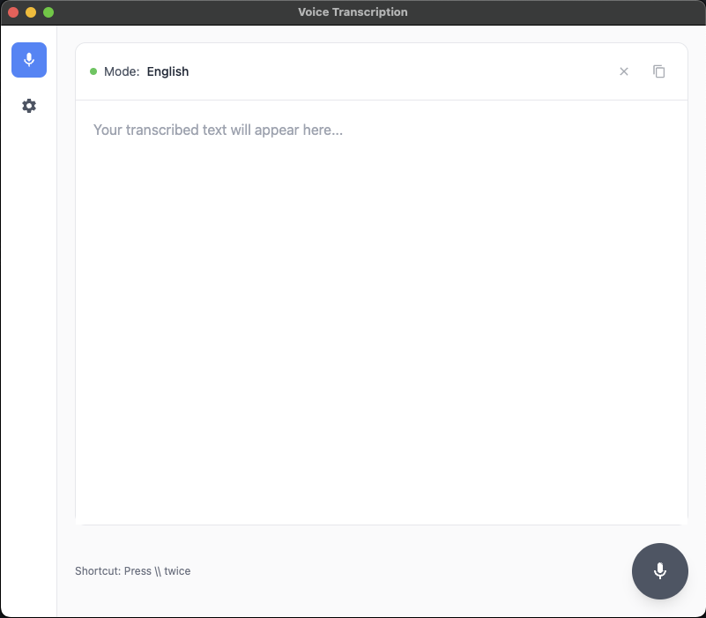Copy the transcribed text using the copy icon
This screenshot has height=618, width=706.
click(659, 71)
